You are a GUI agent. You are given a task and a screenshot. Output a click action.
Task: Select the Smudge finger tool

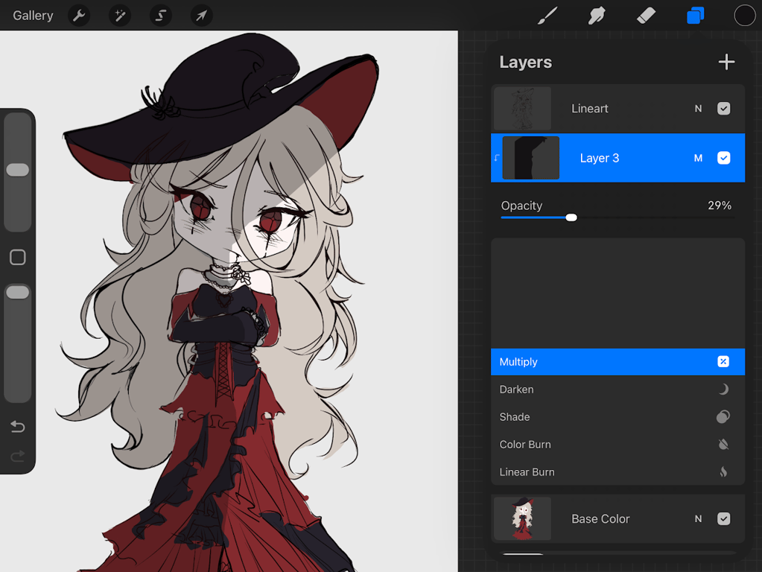pyautogui.click(x=597, y=16)
